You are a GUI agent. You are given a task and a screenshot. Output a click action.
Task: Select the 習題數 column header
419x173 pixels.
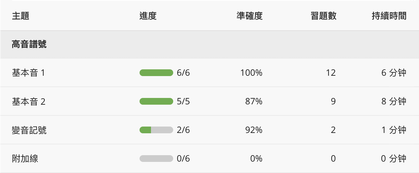tap(323, 16)
